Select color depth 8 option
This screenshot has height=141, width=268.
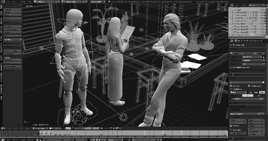248,96
